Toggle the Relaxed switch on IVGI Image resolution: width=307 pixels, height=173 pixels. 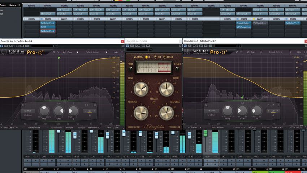pos(153,102)
